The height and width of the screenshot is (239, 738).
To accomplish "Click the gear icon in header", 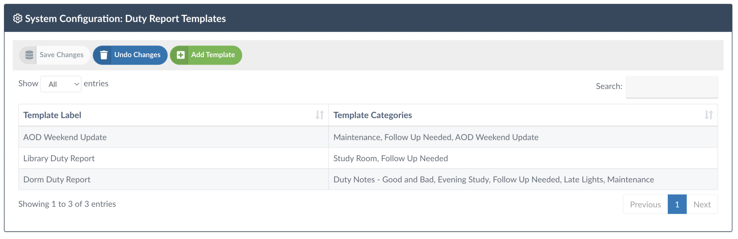I will [17, 19].
